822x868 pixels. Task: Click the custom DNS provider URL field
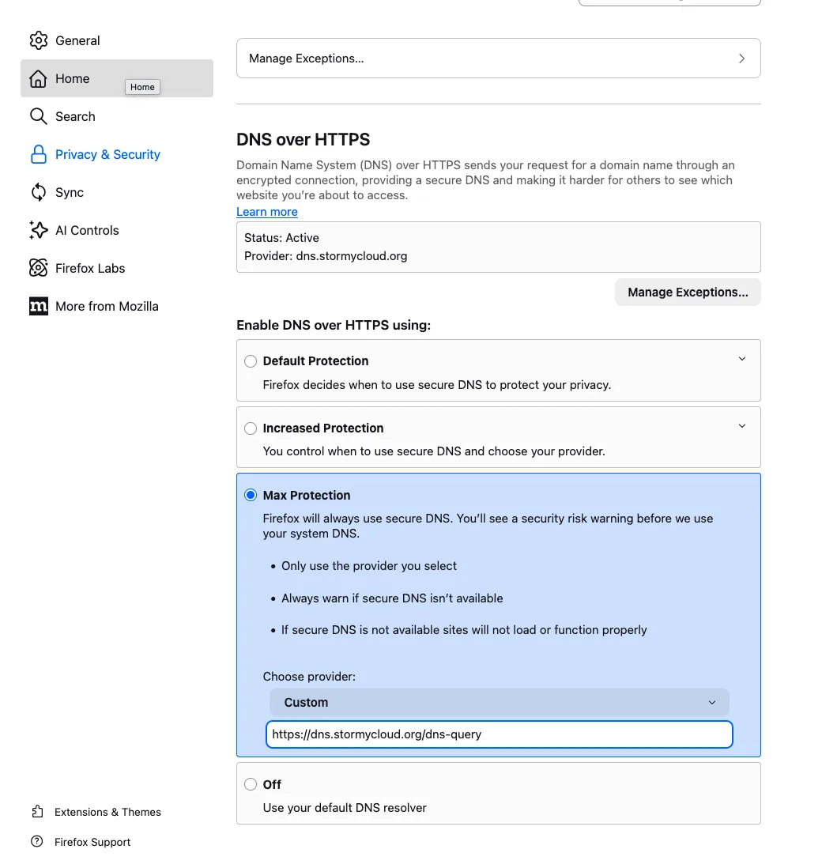[498, 734]
